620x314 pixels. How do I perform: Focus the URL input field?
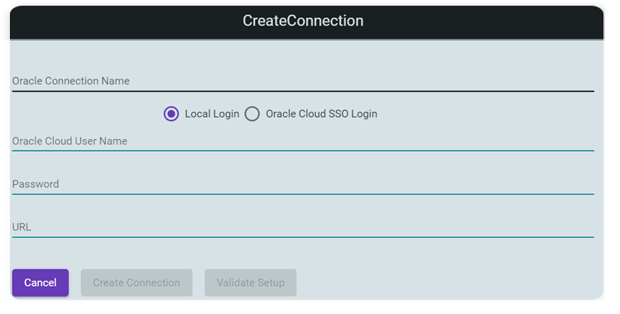pyautogui.click(x=303, y=228)
